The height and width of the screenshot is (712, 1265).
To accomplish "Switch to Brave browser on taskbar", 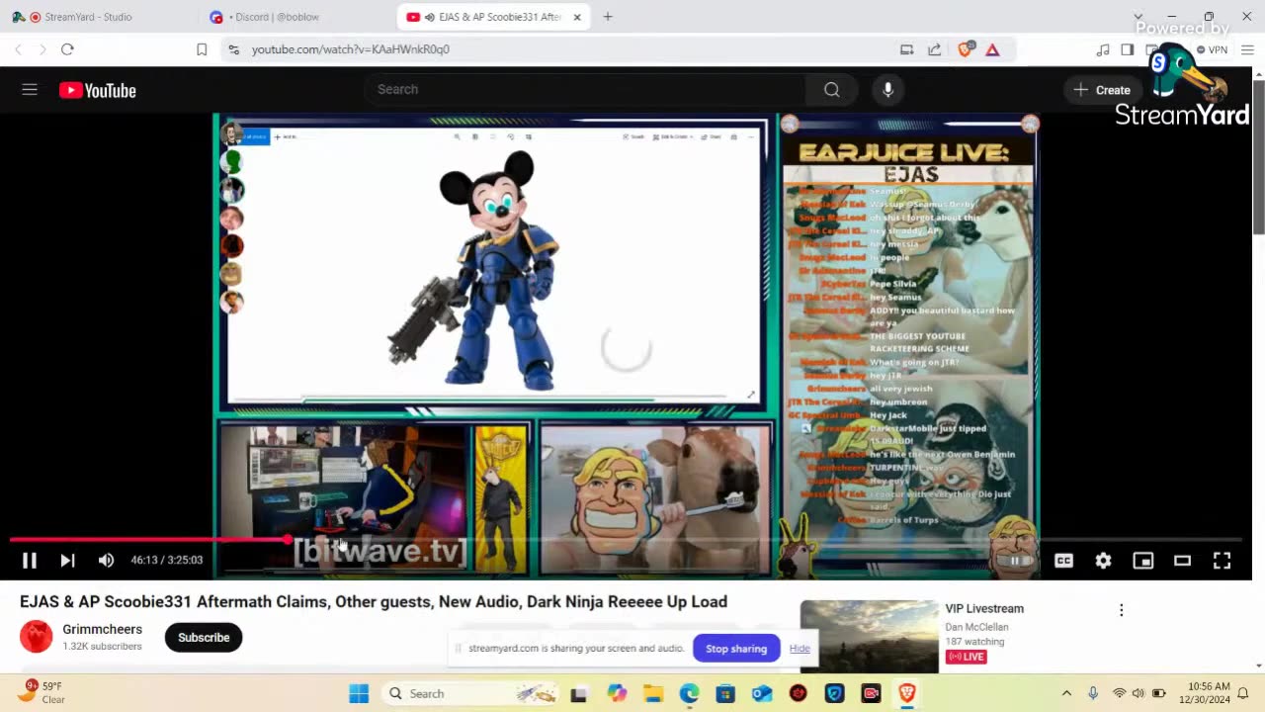I will pos(906,693).
